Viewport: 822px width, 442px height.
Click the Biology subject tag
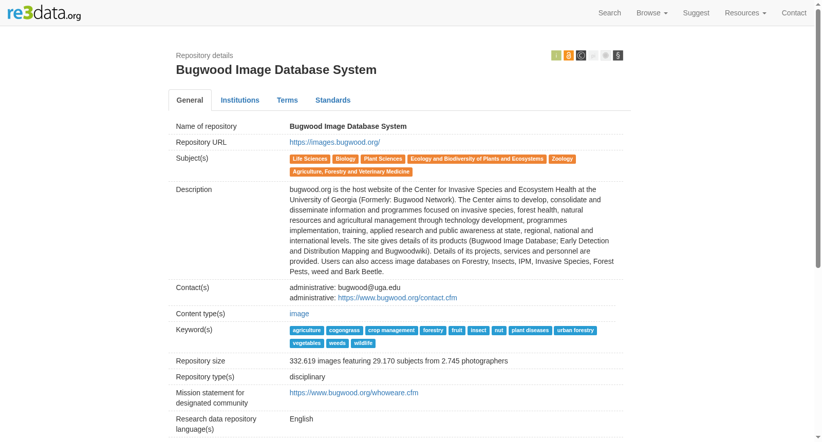tap(346, 159)
